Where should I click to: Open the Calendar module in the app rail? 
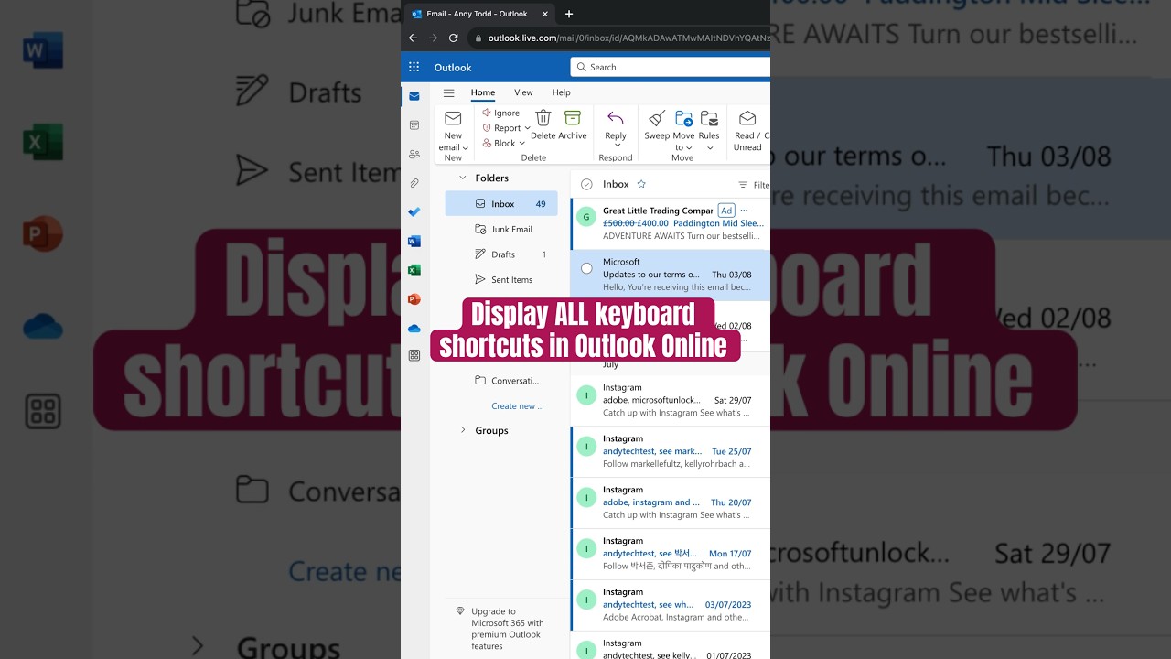[x=414, y=125]
